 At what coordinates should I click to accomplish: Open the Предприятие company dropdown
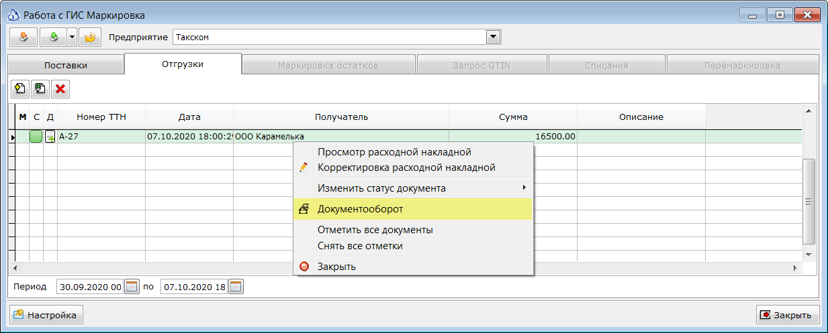point(494,37)
